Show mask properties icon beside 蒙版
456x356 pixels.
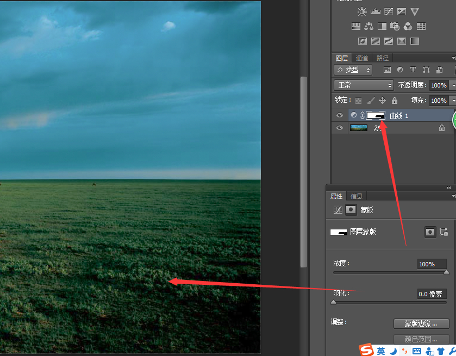[x=351, y=210]
